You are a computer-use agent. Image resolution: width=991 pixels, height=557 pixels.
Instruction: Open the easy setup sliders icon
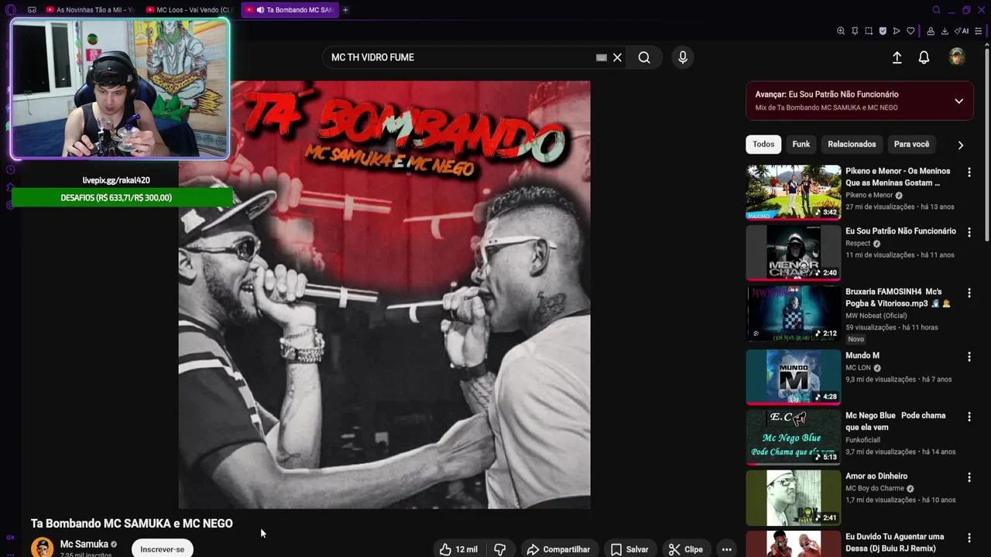pyautogui.click(x=979, y=31)
